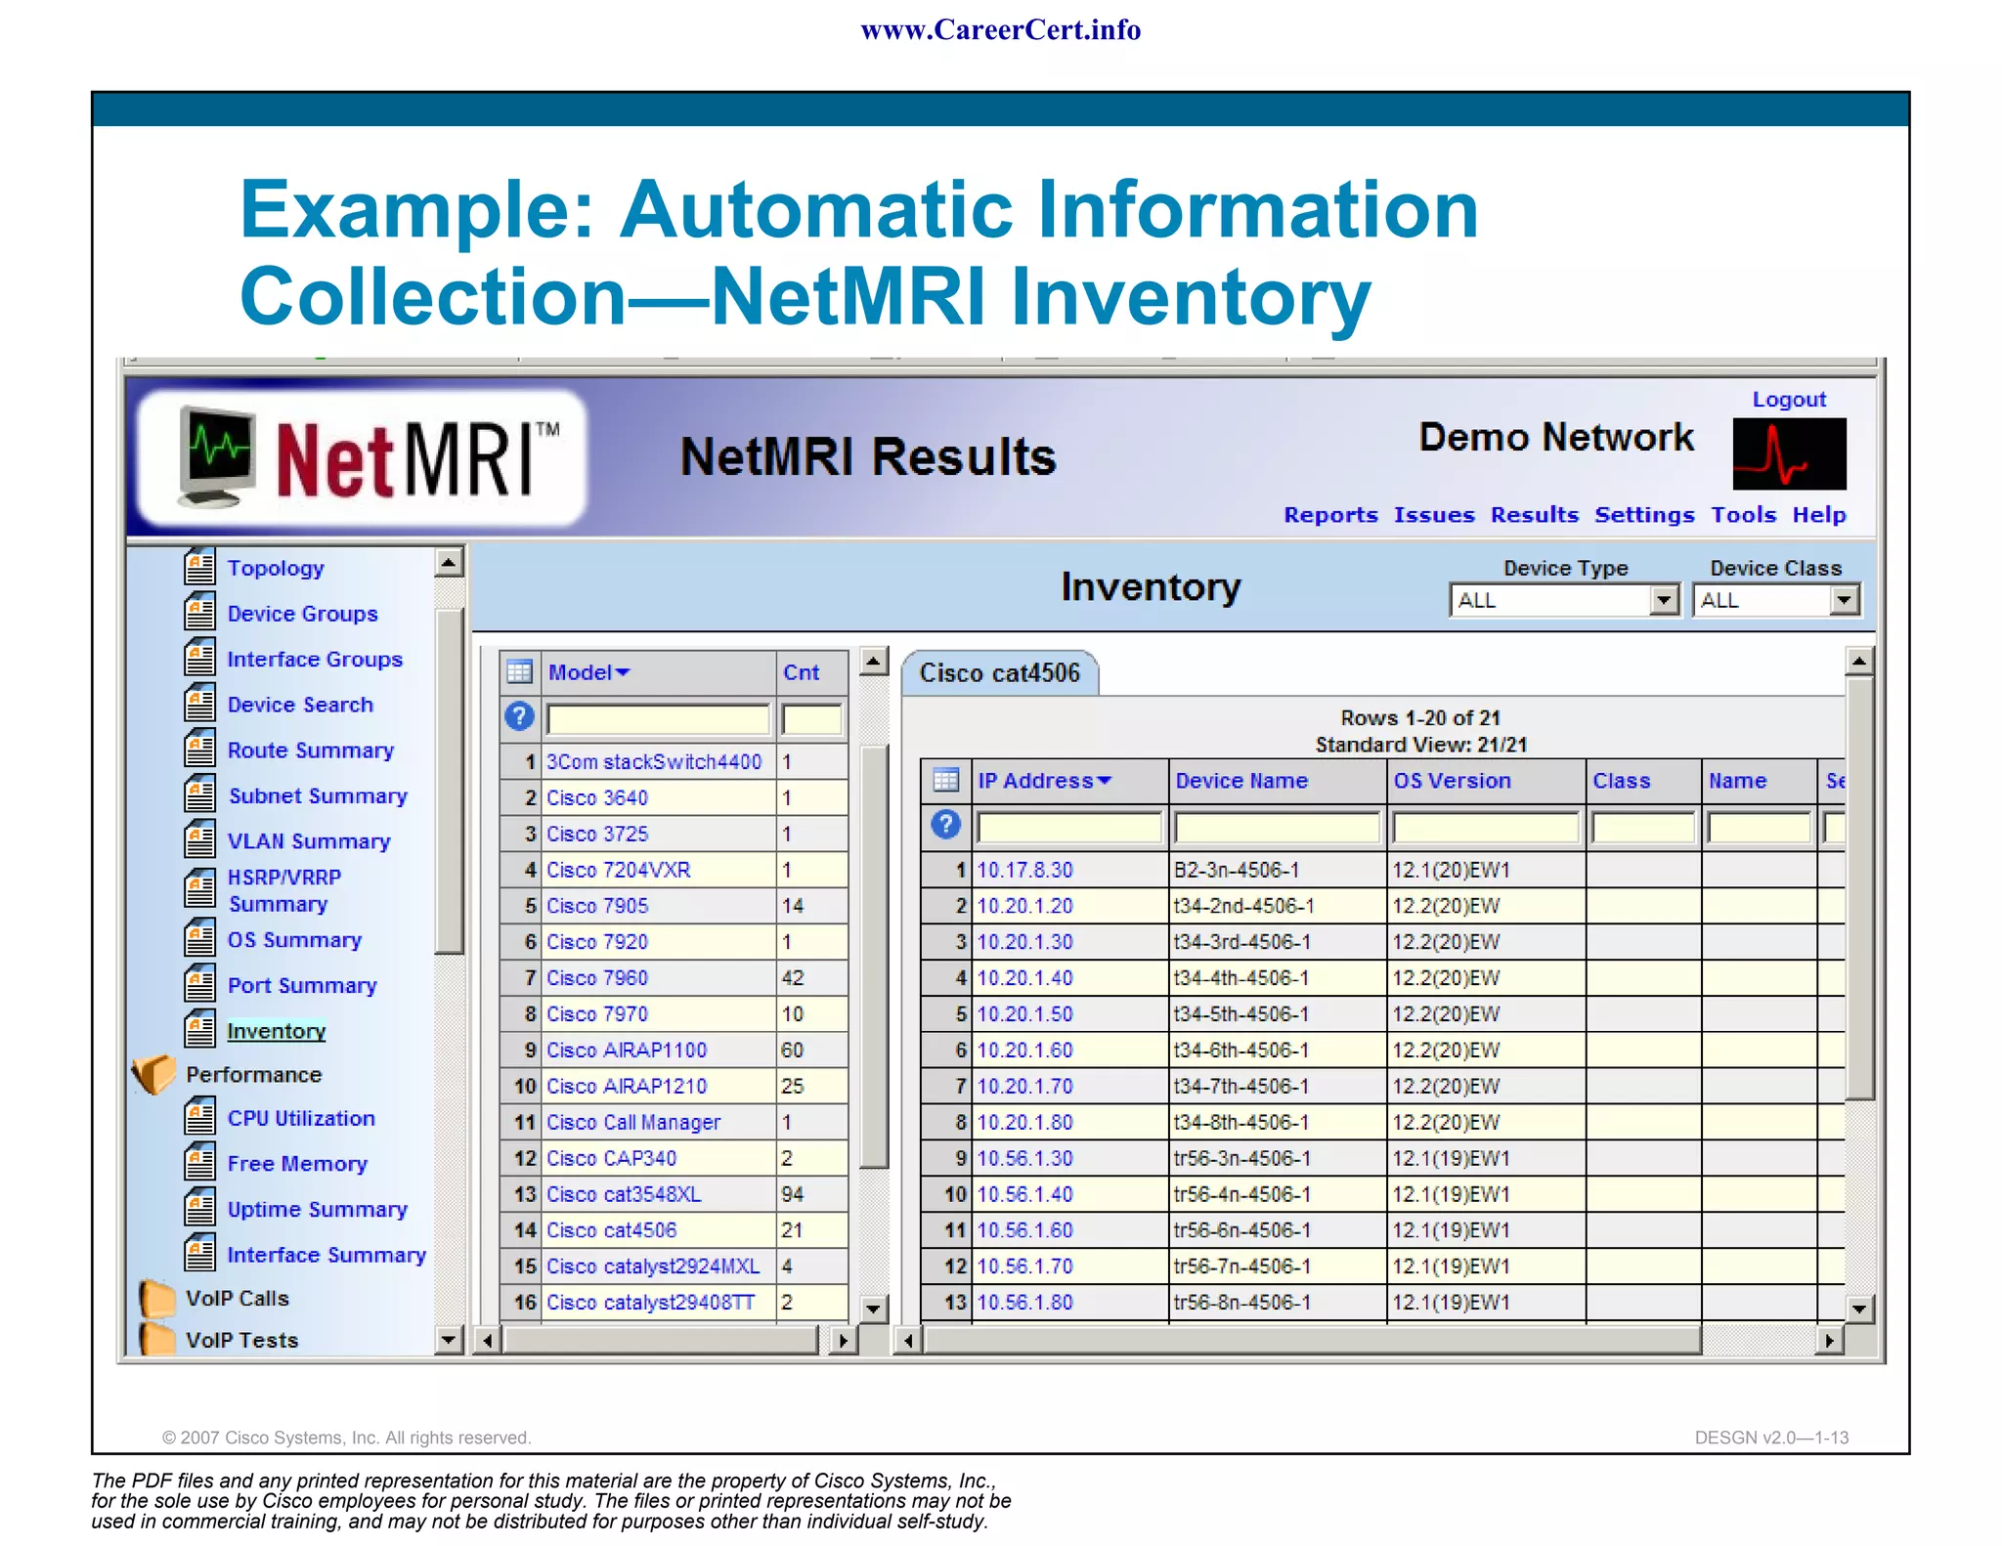Sort by the Device Name column header
This screenshot has width=2002, height=1546.
(1240, 780)
